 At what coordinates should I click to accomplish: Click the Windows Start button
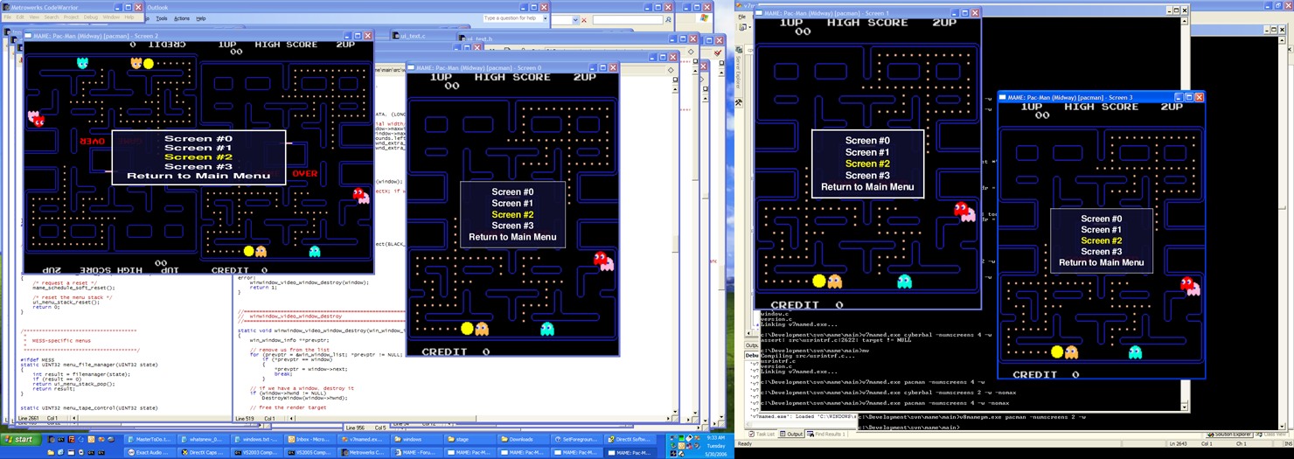click(x=19, y=440)
